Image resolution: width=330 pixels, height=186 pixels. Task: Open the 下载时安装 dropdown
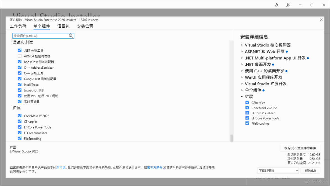[x=278, y=170]
